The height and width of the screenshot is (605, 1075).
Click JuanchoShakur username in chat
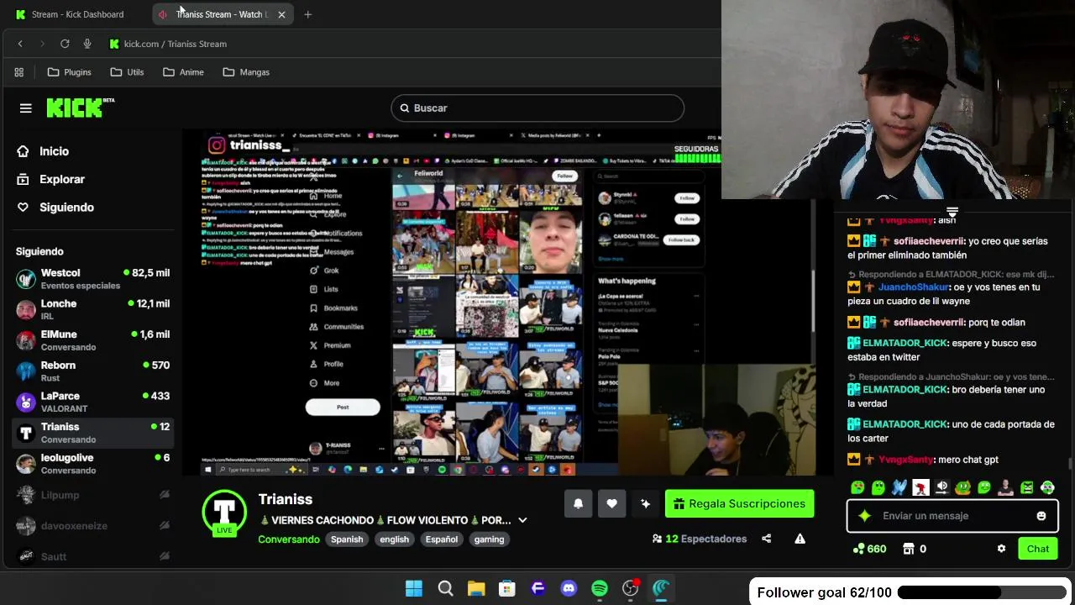(x=914, y=287)
